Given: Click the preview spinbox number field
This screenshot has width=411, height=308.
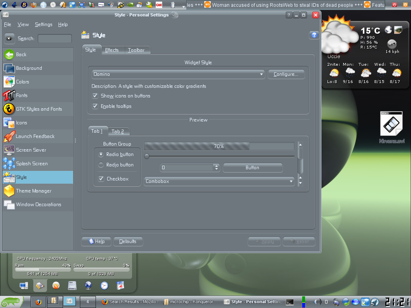Looking at the screenshot, I should 187,168.
